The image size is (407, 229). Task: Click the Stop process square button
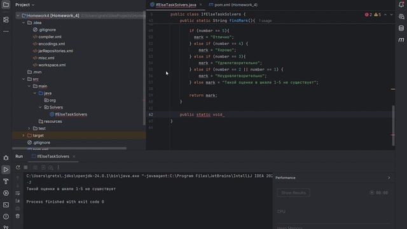pos(25,167)
